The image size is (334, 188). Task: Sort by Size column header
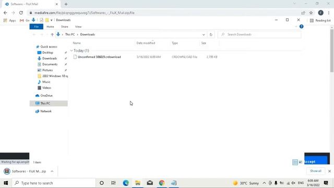pos(204,43)
